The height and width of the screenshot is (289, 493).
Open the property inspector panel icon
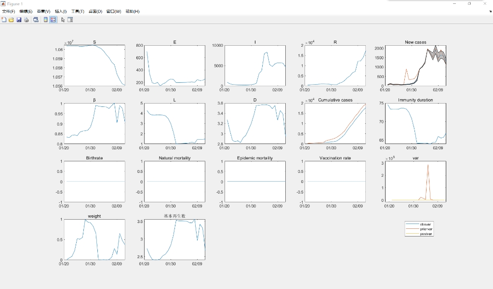(70, 20)
